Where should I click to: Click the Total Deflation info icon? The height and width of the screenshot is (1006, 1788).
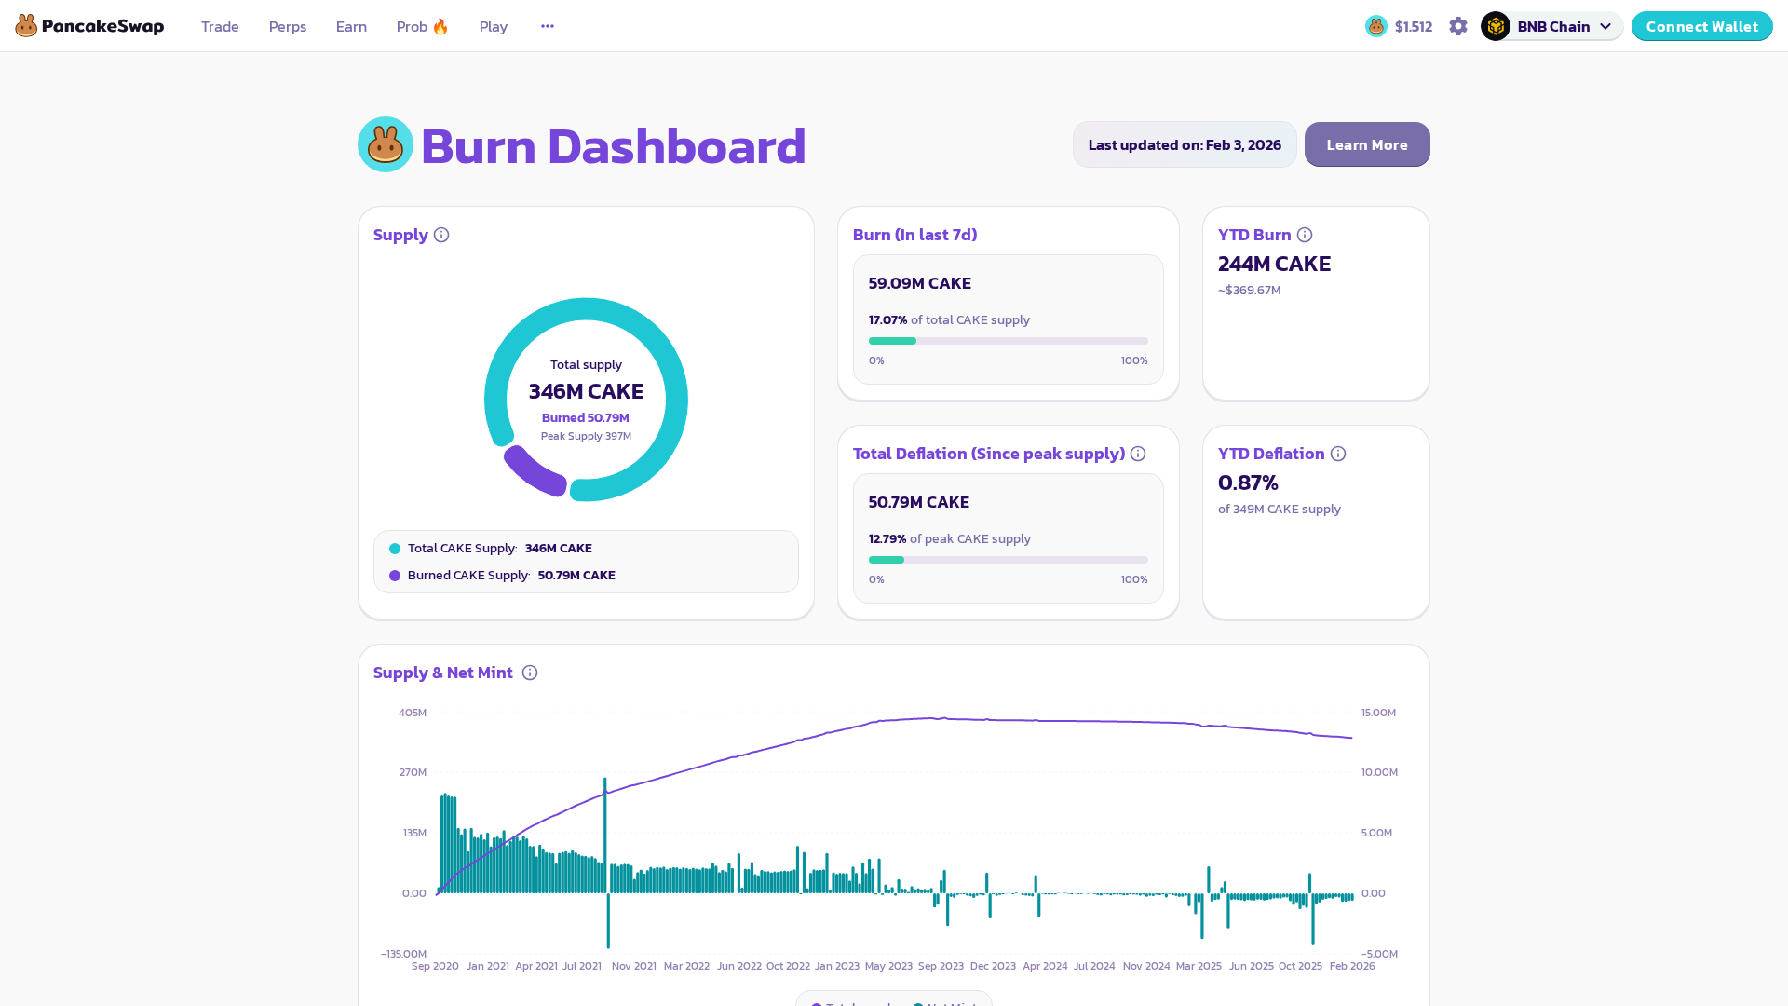(1138, 454)
